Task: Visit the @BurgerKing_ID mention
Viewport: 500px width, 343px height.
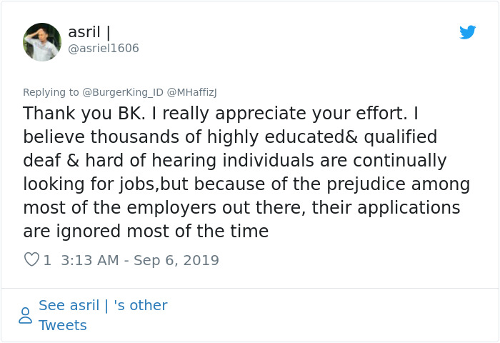Action: click(x=123, y=92)
